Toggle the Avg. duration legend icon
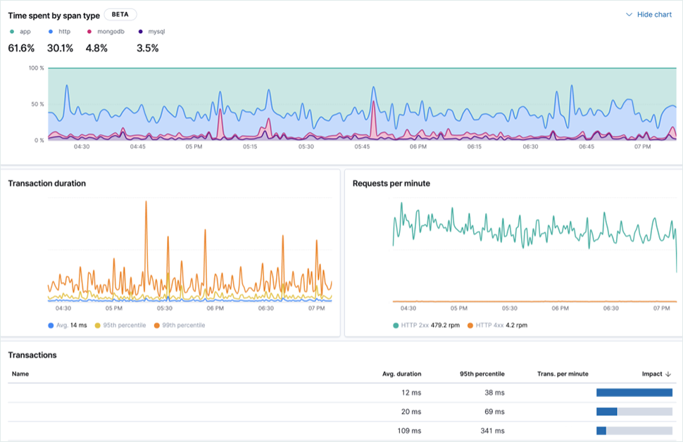 pos(50,325)
